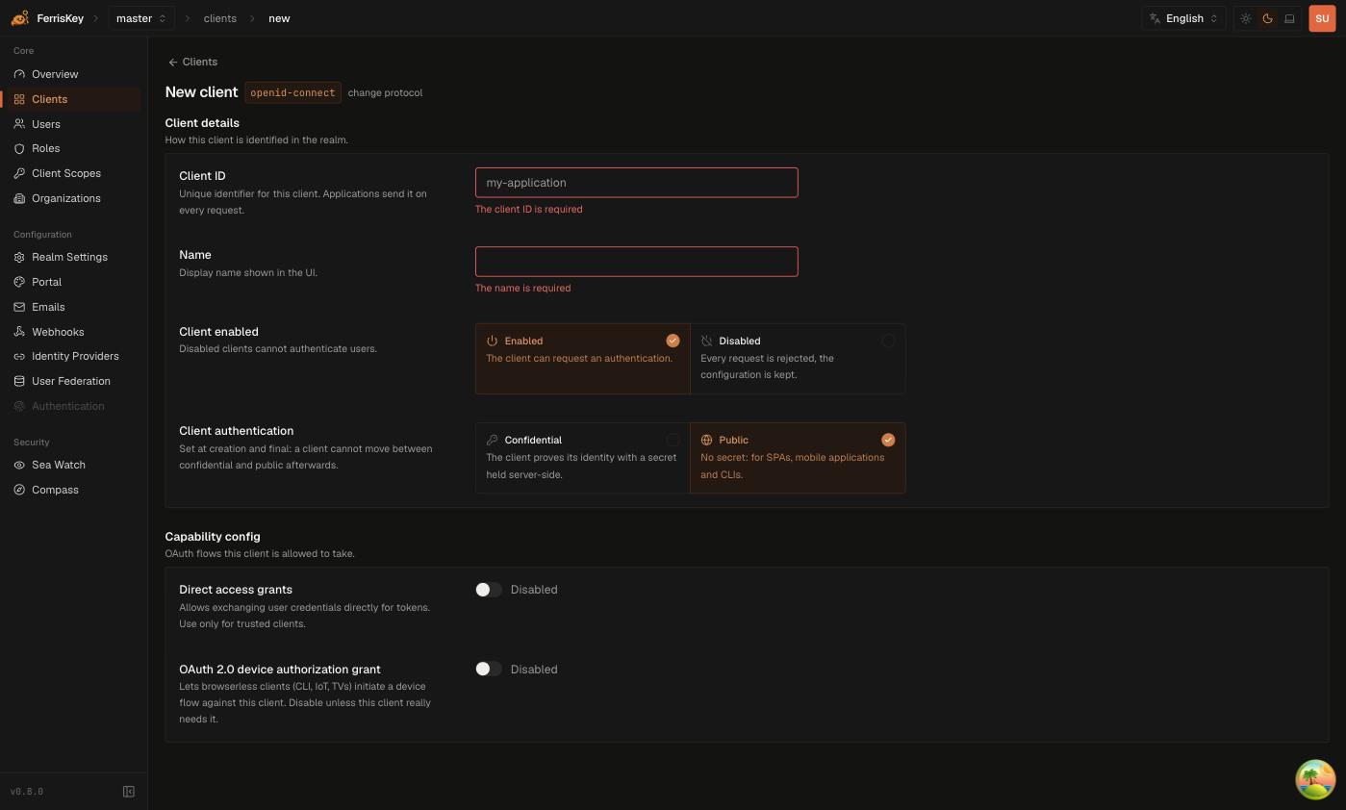The width and height of the screenshot is (1346, 810).
Task: Collapse the sidebar panel
Action: pyautogui.click(x=129, y=792)
